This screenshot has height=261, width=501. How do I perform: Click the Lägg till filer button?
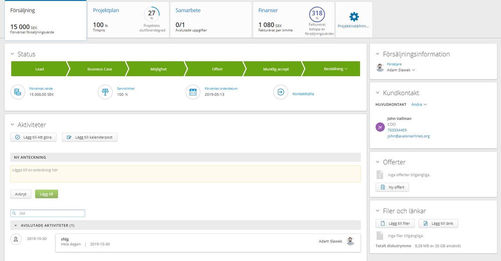coord(395,223)
